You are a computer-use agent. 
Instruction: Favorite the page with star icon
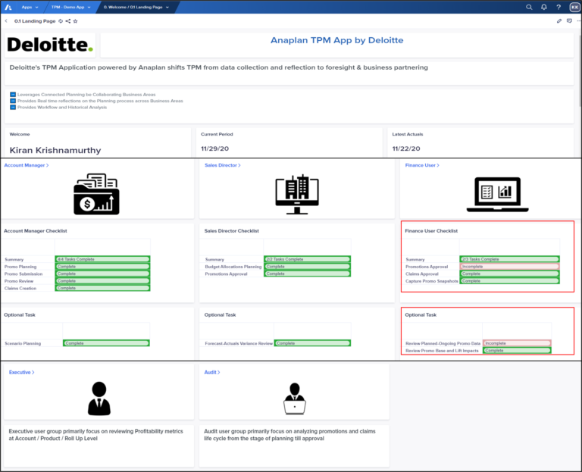76,21
